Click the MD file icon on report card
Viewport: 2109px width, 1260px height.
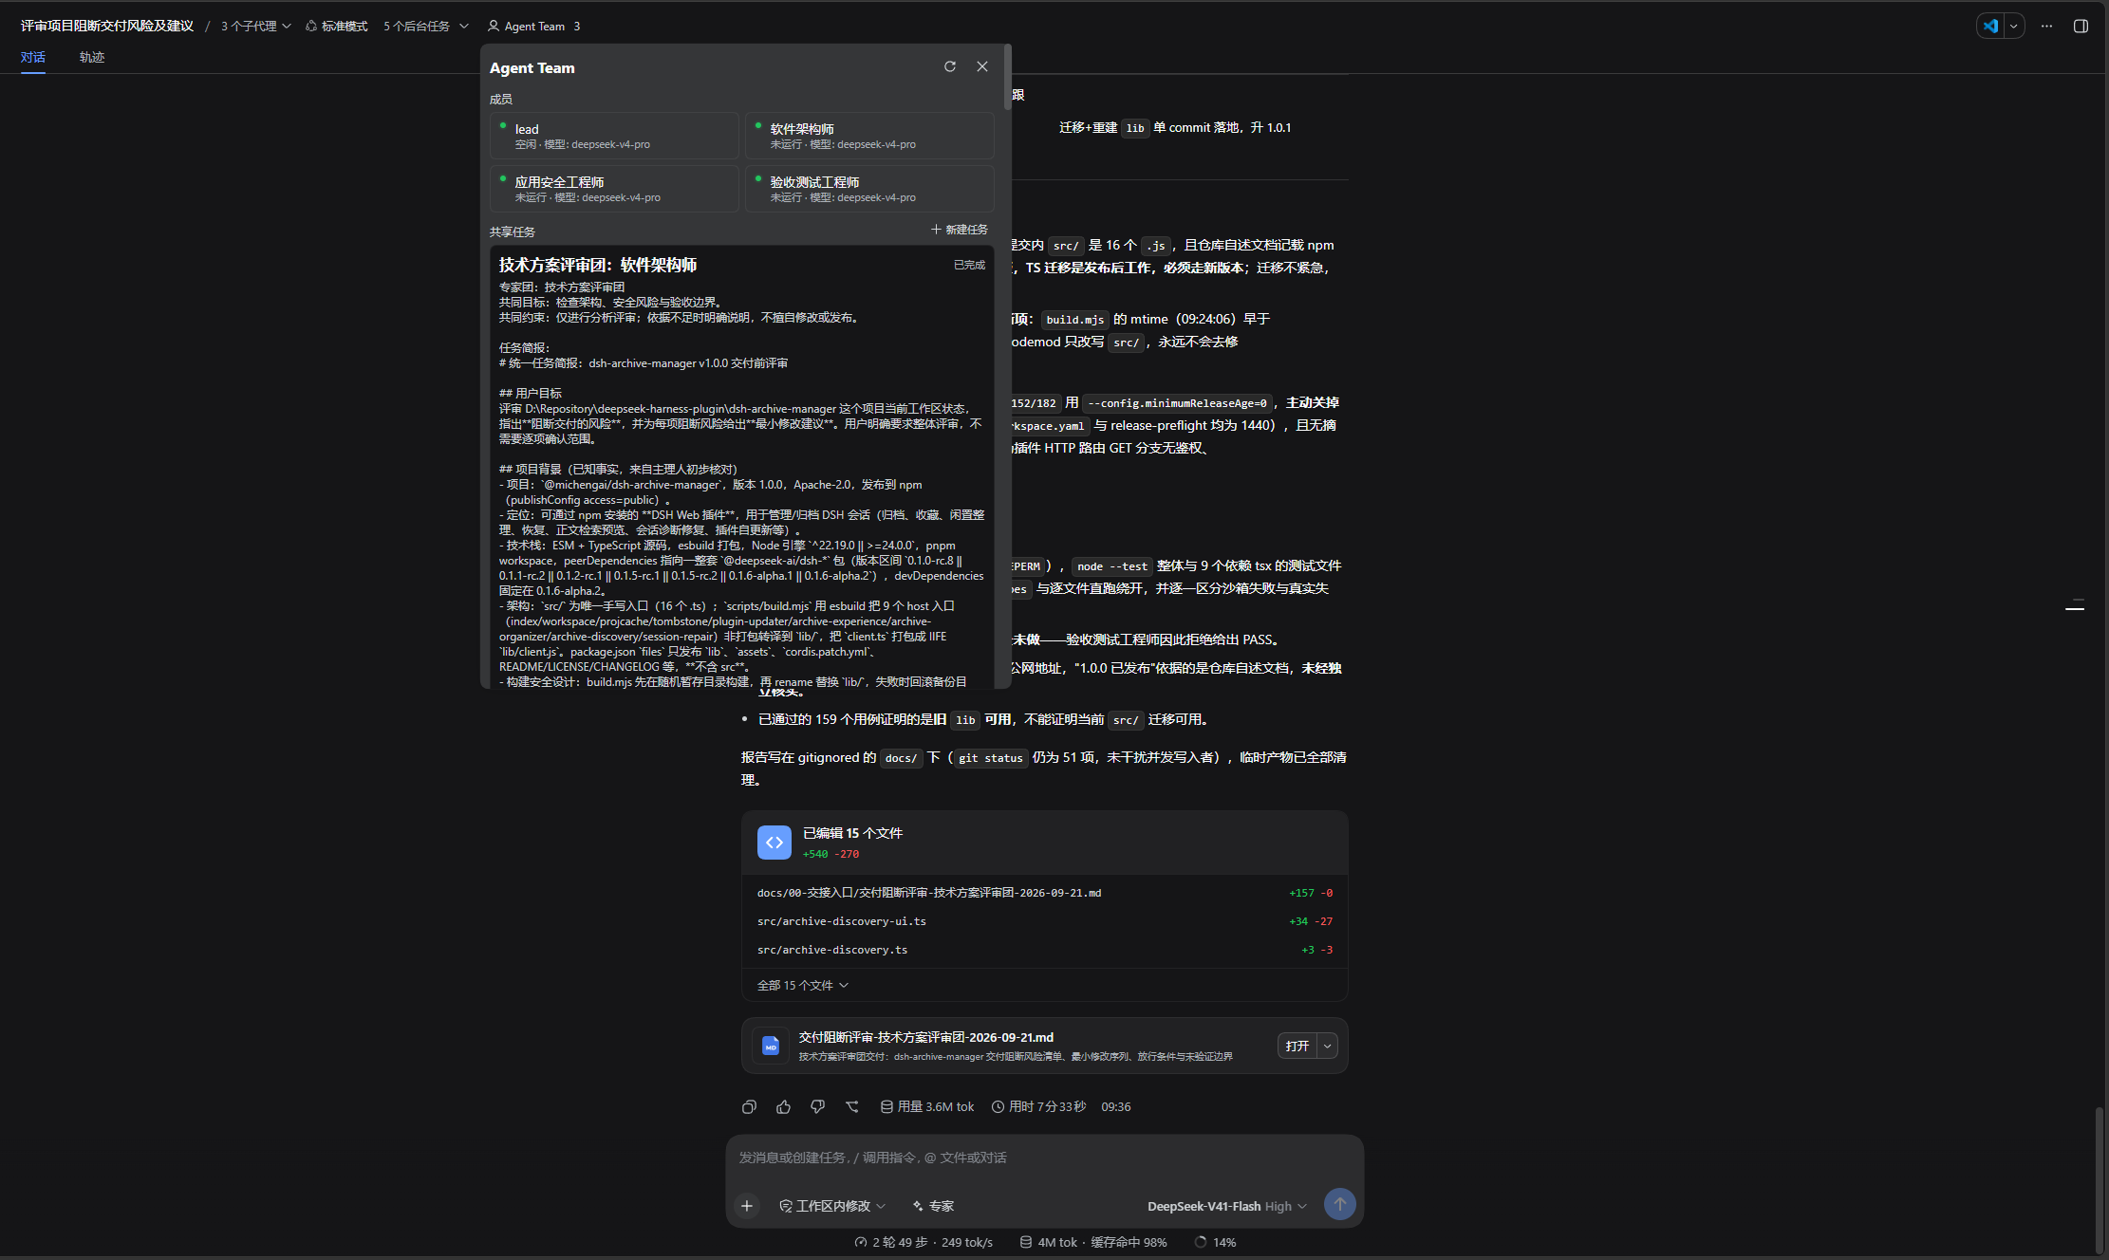[x=770, y=1045]
